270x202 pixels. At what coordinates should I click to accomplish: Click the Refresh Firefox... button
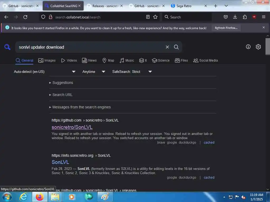coord(226,28)
